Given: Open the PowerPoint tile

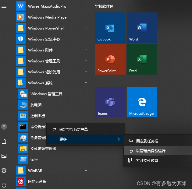Looking at the screenshot, I should tap(110, 59).
